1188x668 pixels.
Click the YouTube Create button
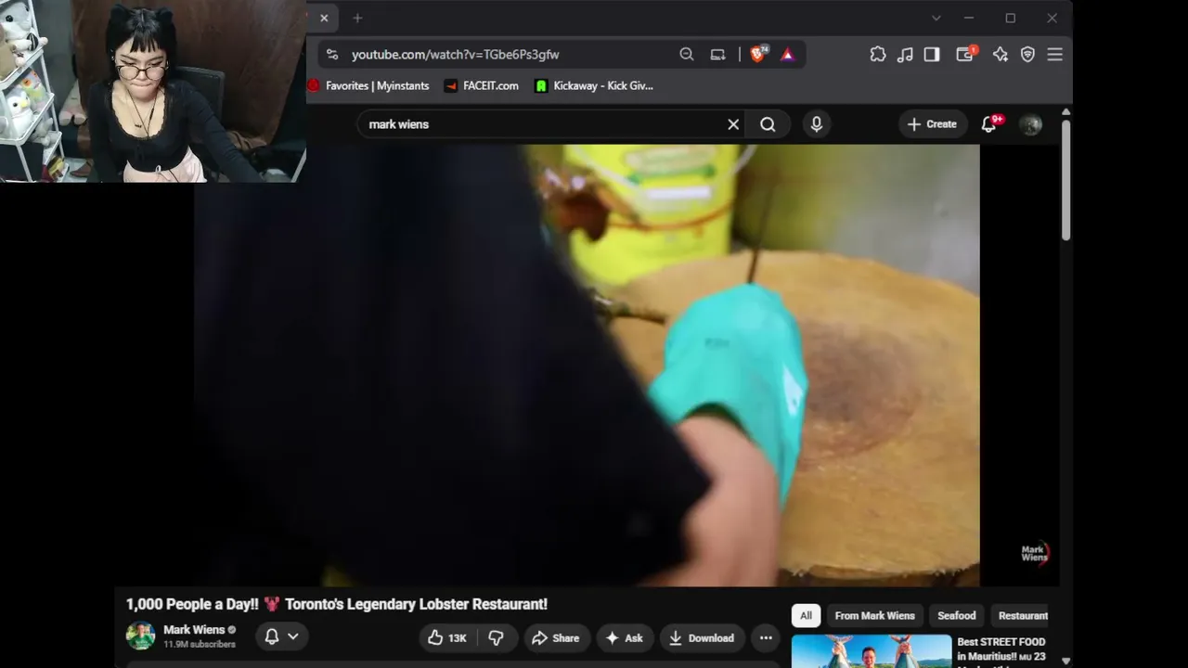pos(932,124)
